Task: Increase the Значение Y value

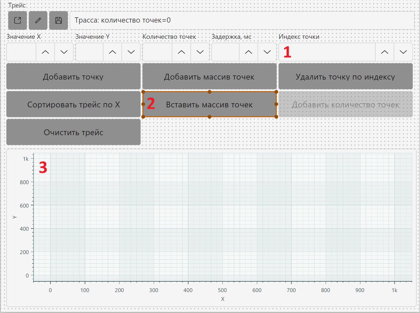Action: point(113,52)
